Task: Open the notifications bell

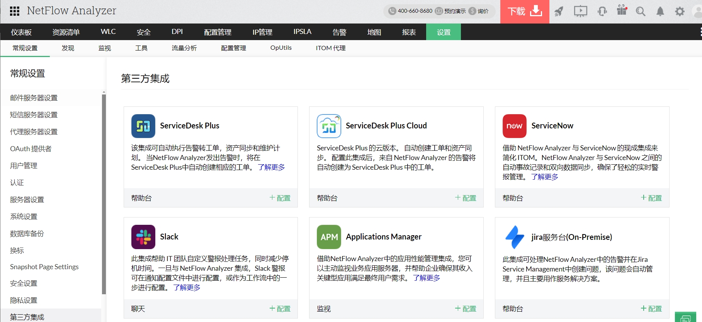Action: (660, 12)
